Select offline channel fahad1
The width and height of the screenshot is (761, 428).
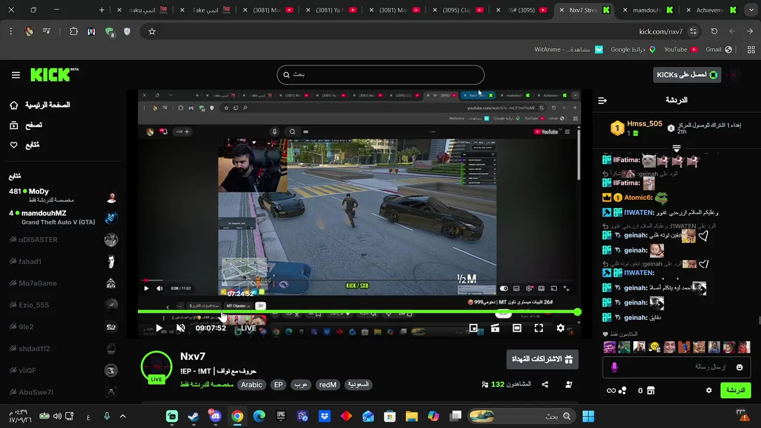pyautogui.click(x=63, y=262)
